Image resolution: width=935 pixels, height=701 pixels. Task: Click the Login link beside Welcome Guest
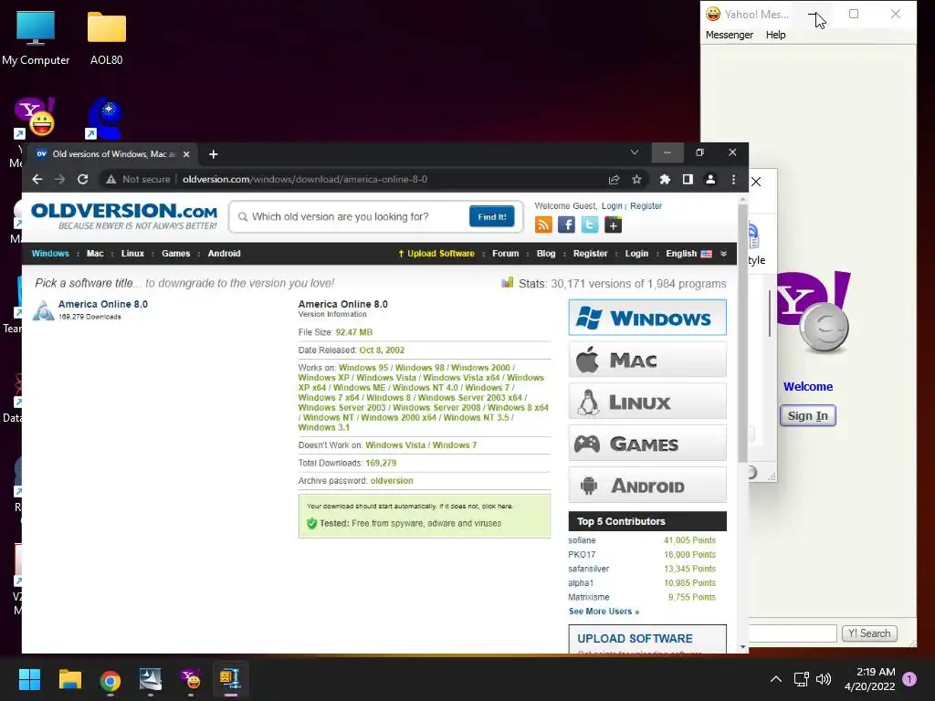click(612, 205)
